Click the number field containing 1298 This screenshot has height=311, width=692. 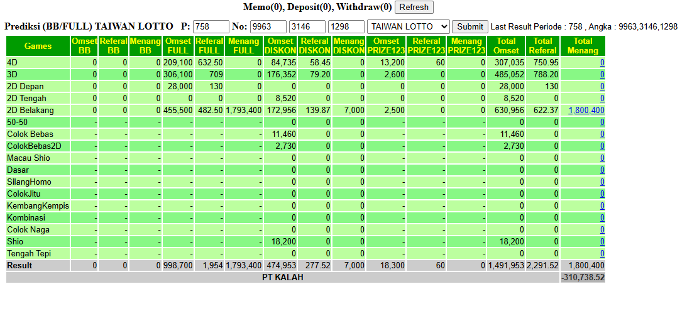coord(346,26)
